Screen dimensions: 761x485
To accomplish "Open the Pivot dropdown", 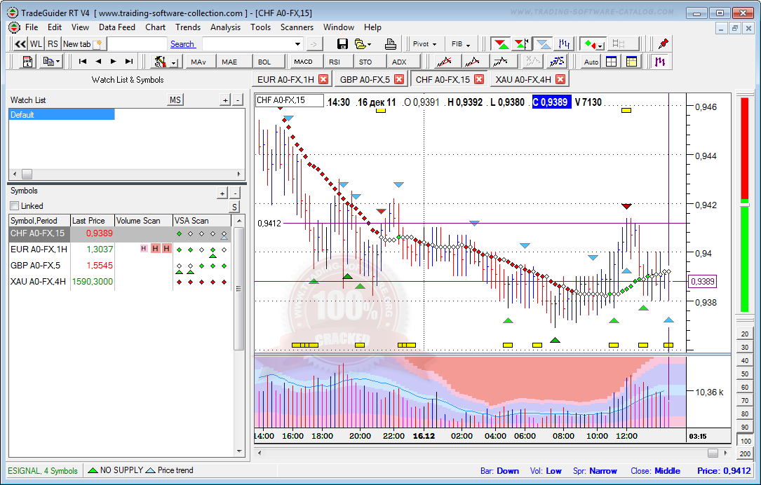I will pyautogui.click(x=425, y=44).
